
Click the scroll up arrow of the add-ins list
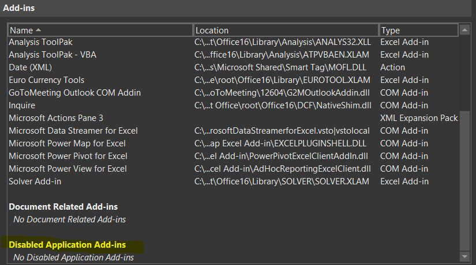pyautogui.click(x=464, y=30)
